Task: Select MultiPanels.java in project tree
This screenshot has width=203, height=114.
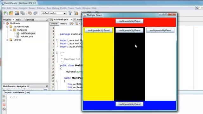Action: [x=28, y=33]
